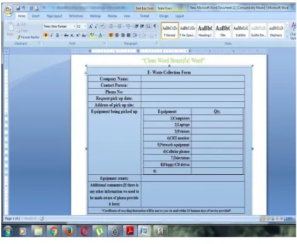Click the Subscript icon
This screenshot has width=297, height=244.
tap(72, 35)
